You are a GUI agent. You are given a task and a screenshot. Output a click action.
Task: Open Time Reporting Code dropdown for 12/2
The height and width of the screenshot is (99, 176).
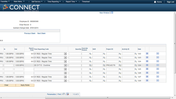[65, 54]
